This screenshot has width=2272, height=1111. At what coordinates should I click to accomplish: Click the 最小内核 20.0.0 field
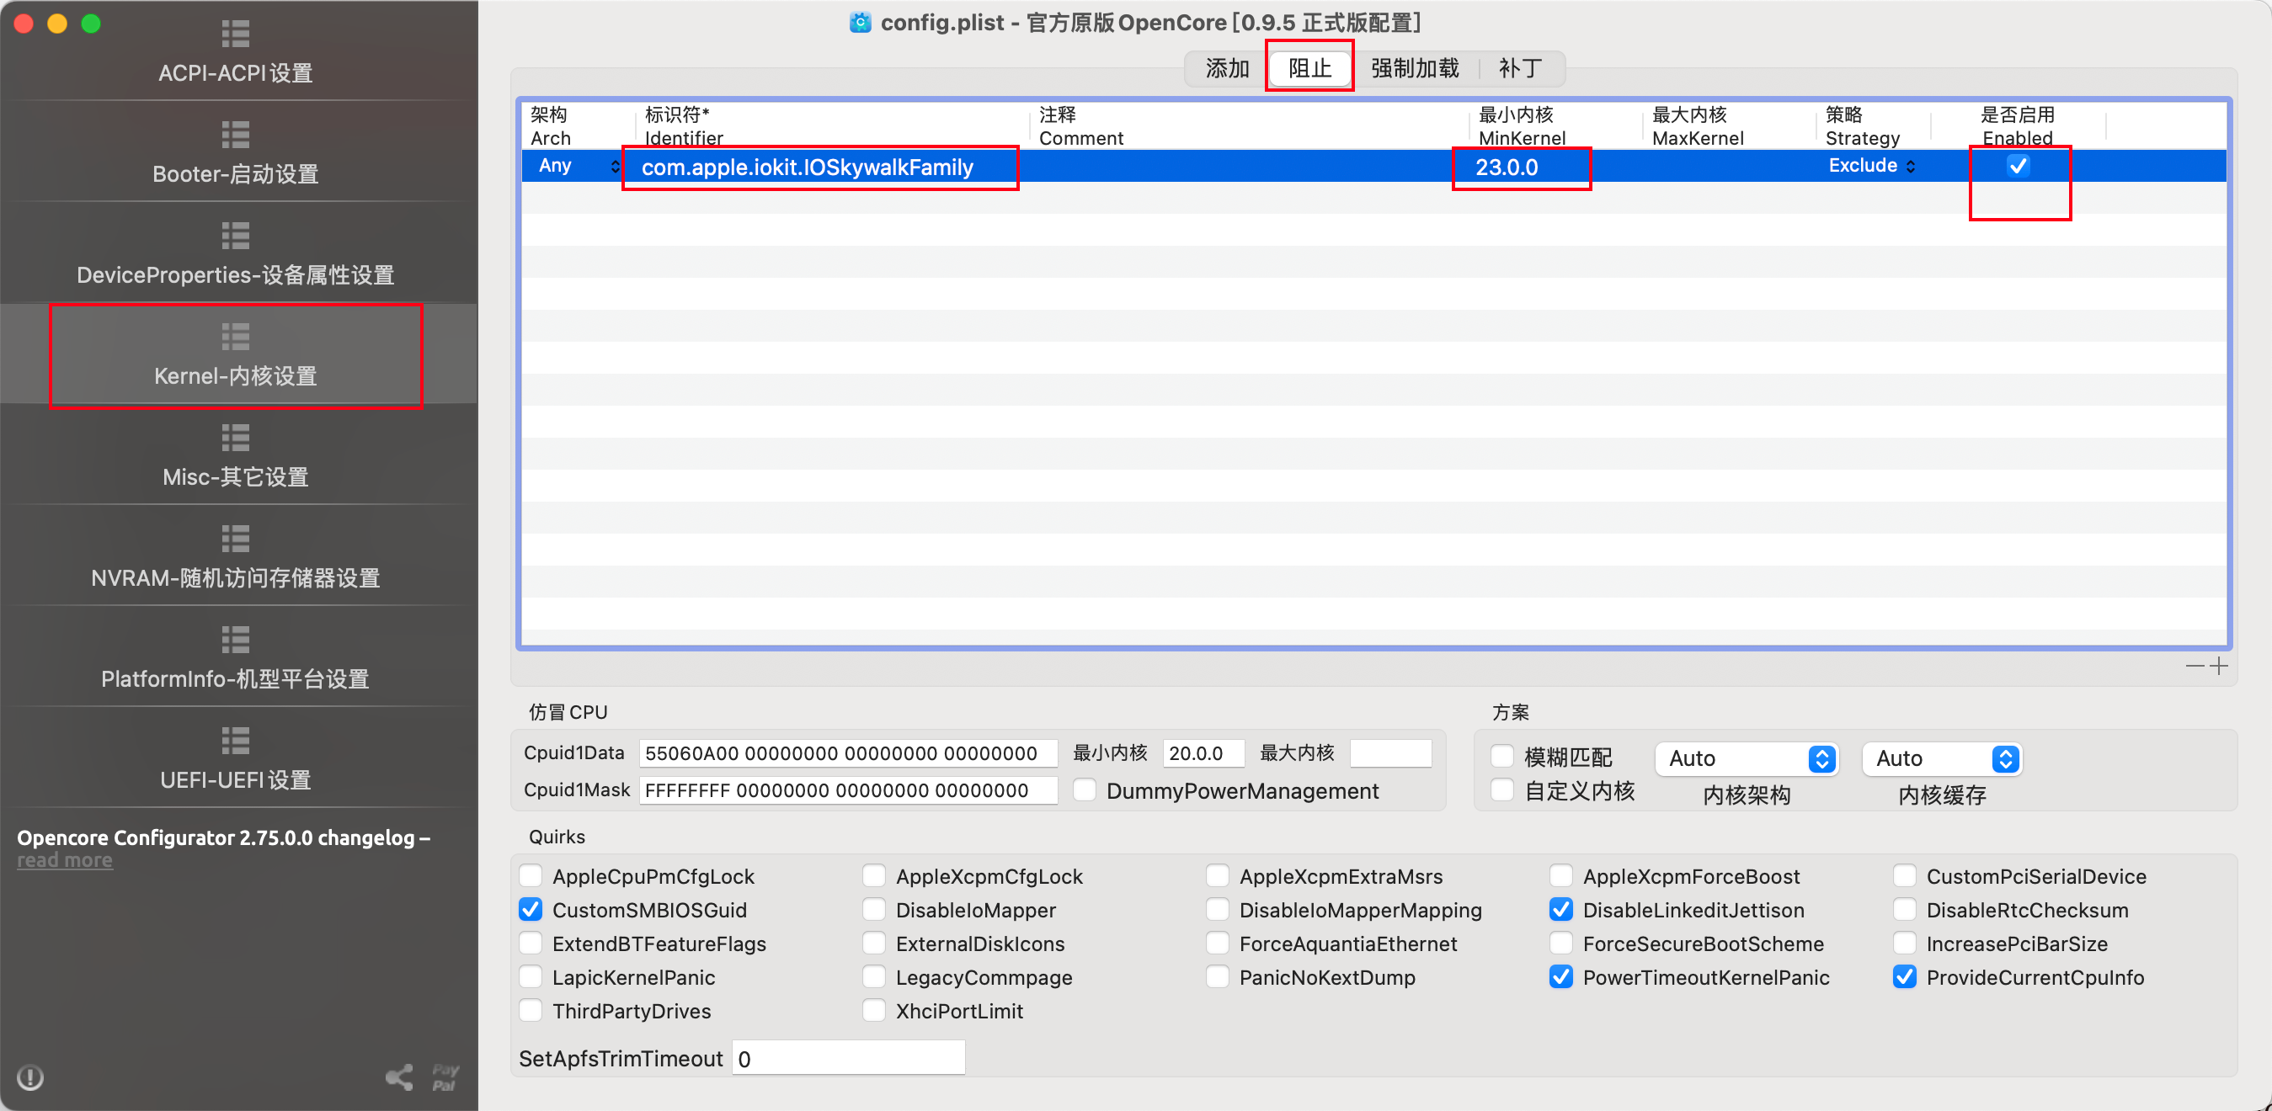[1203, 753]
